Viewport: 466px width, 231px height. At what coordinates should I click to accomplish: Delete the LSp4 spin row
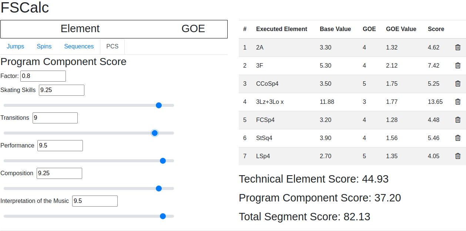click(458, 156)
